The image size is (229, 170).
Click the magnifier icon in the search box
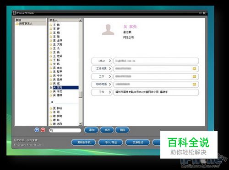pyautogui.click(x=52, y=130)
